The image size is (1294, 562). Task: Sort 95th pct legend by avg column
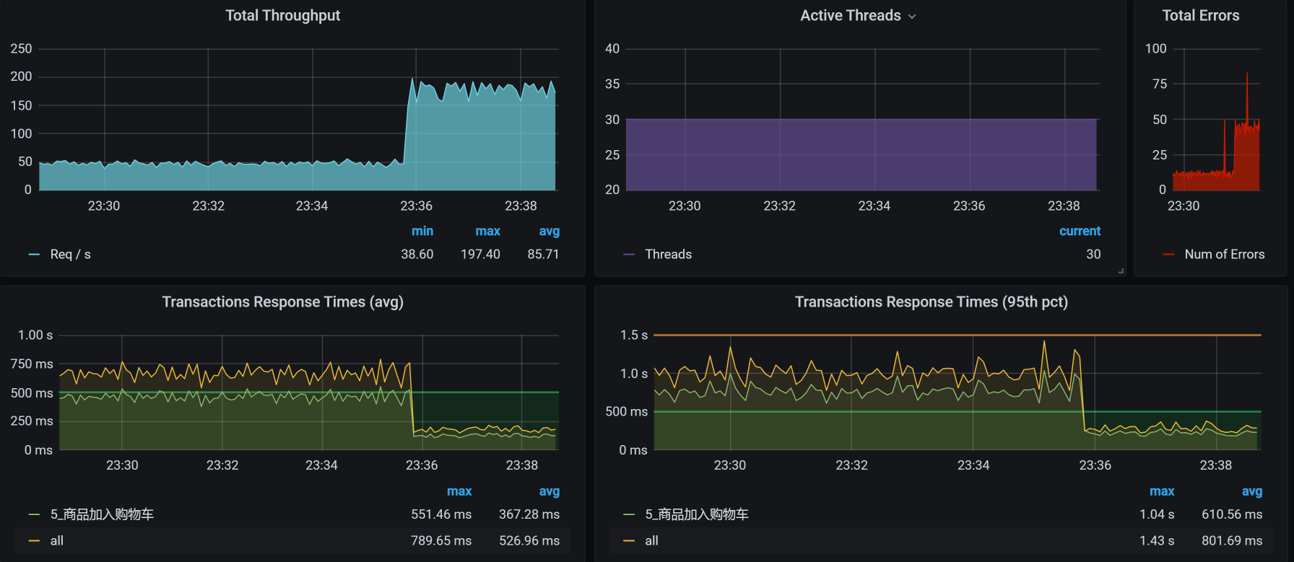[1251, 492]
